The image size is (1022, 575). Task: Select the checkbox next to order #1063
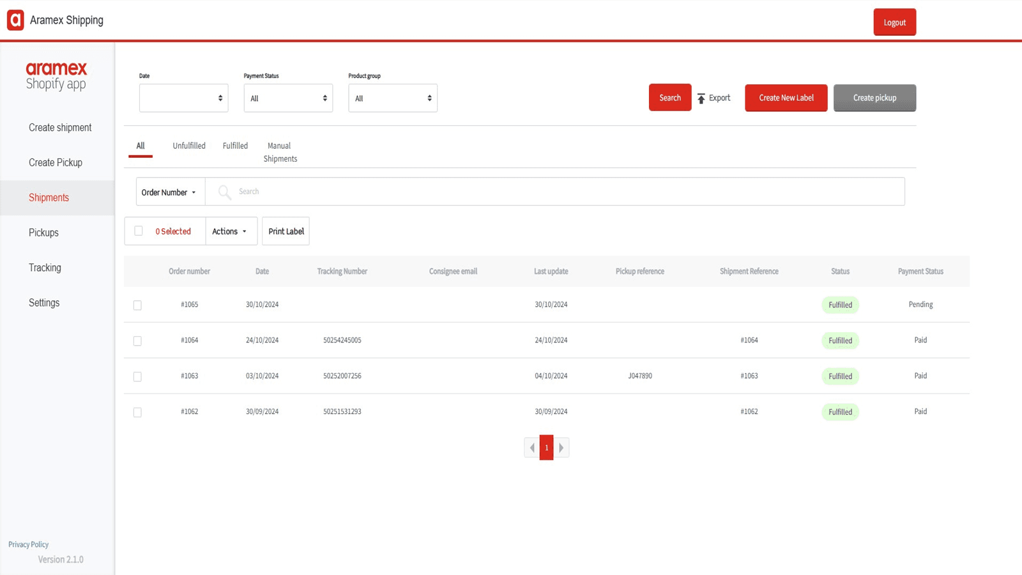[137, 376]
